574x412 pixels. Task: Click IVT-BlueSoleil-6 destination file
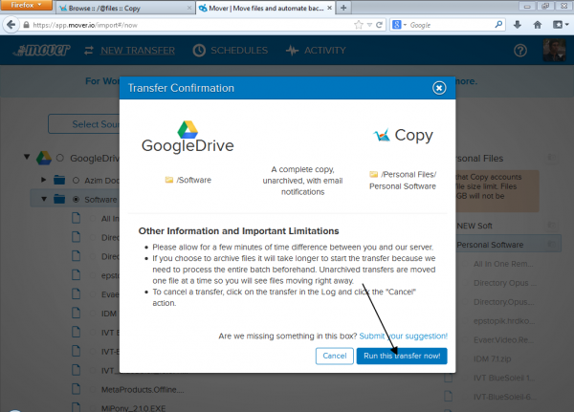tap(505, 397)
